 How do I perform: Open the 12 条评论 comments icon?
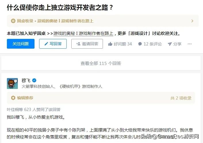coord(140,44)
